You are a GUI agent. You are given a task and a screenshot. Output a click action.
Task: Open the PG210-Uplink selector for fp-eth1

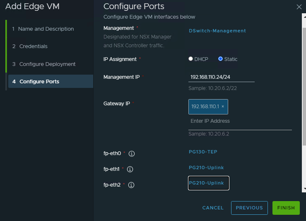pyautogui.click(x=206, y=168)
